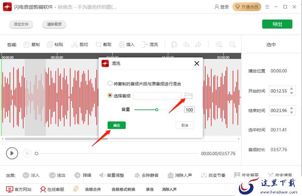
Task: Click the horizontal waveform scrollbar
Action: tap(56, 139)
